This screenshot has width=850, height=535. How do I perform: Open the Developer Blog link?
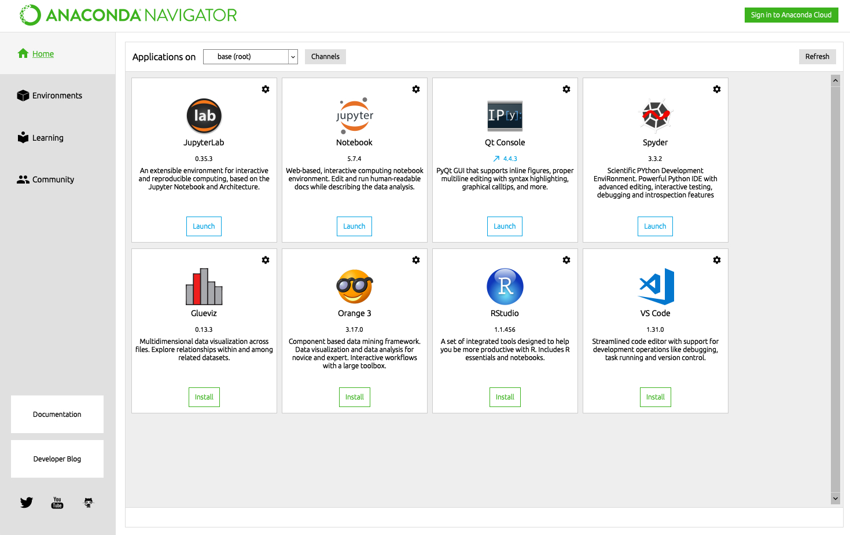pos(57,459)
